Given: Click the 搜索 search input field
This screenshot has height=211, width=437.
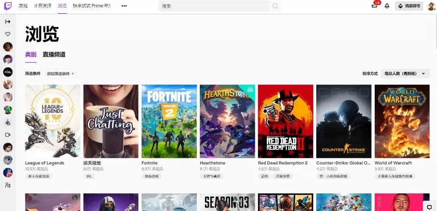Looking at the screenshot, I should tap(214, 6).
